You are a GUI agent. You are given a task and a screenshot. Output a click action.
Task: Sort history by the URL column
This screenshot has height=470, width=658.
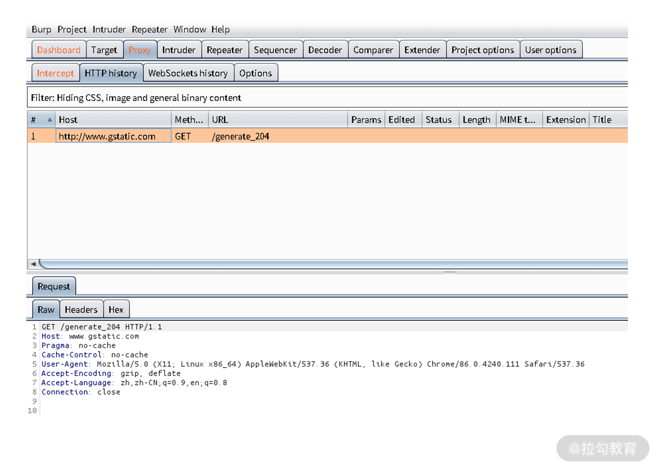(278, 119)
